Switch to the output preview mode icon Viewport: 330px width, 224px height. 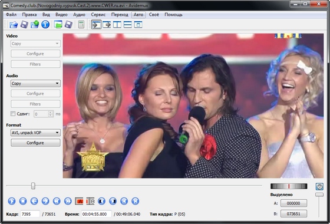(x=107, y=25)
